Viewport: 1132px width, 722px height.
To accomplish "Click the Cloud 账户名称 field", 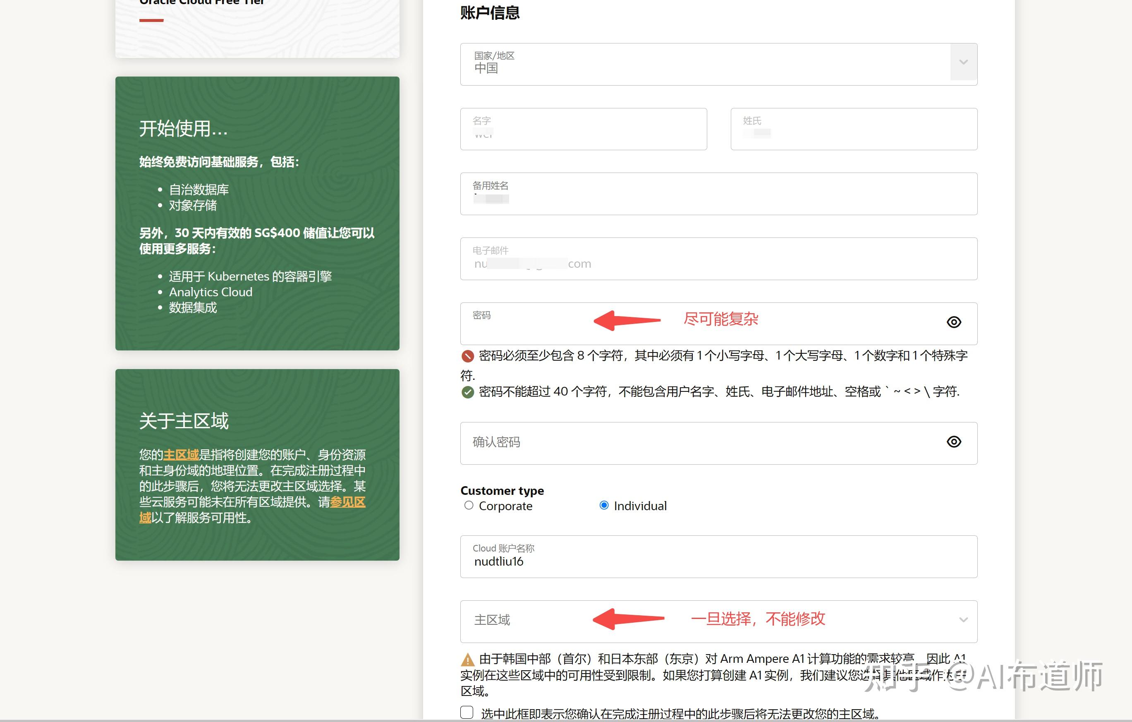I will 719,556.
